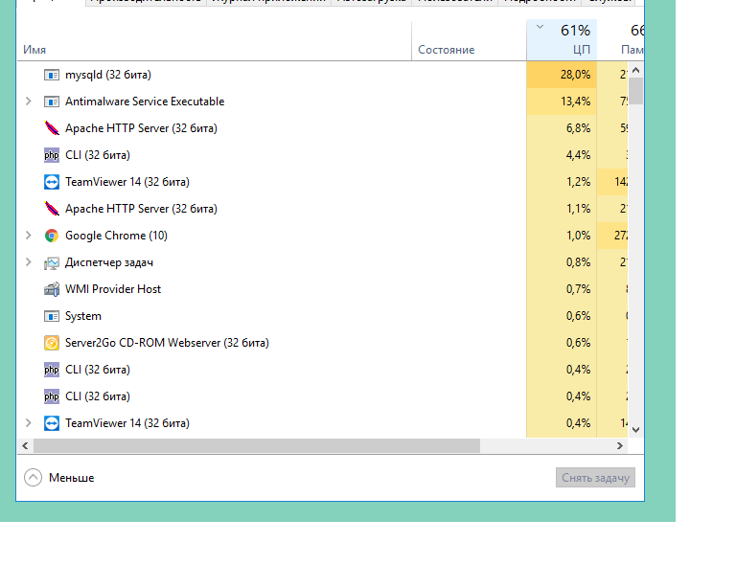736x588 pixels.
Task: Click the Диспетчер задач monitor icon
Action: pos(52,262)
